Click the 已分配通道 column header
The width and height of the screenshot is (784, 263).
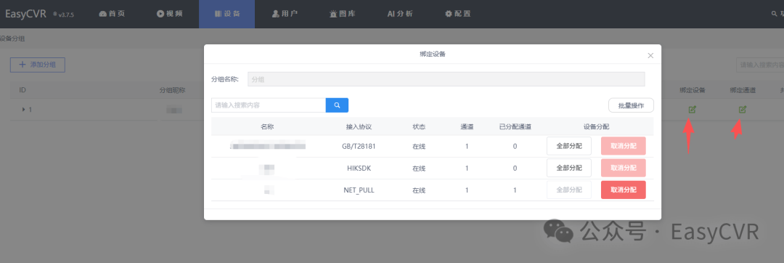[515, 126]
